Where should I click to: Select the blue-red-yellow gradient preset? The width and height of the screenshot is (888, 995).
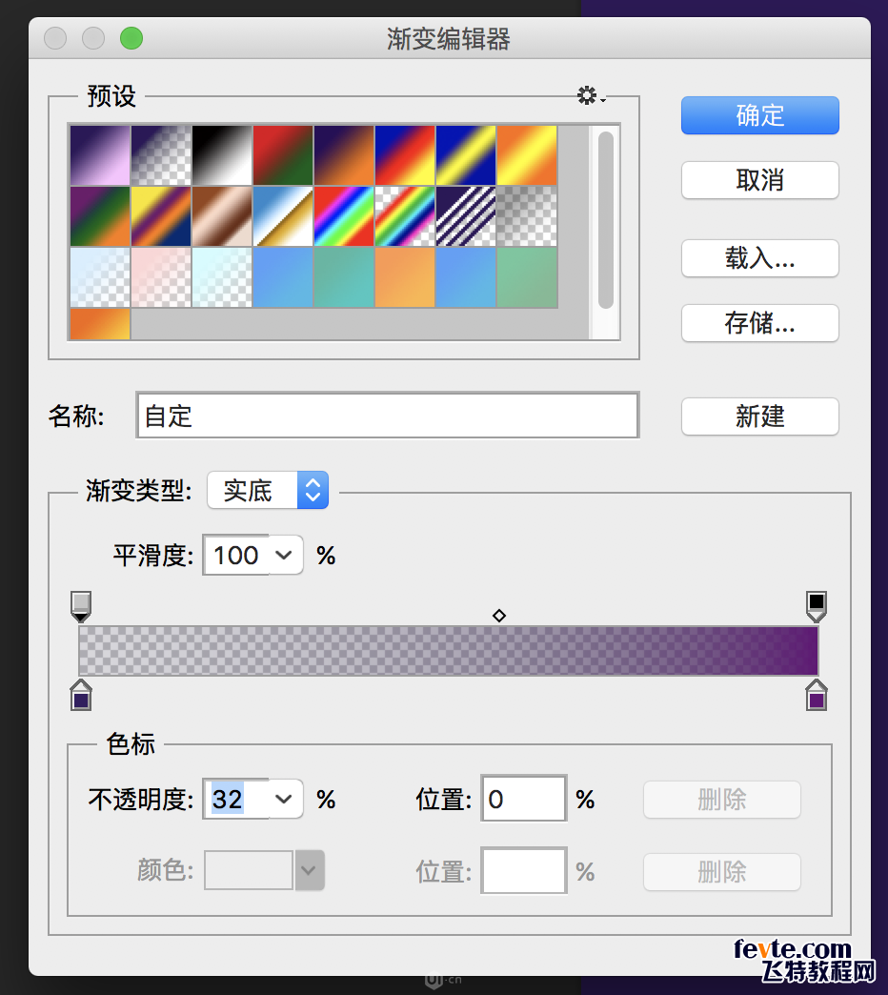tap(405, 155)
